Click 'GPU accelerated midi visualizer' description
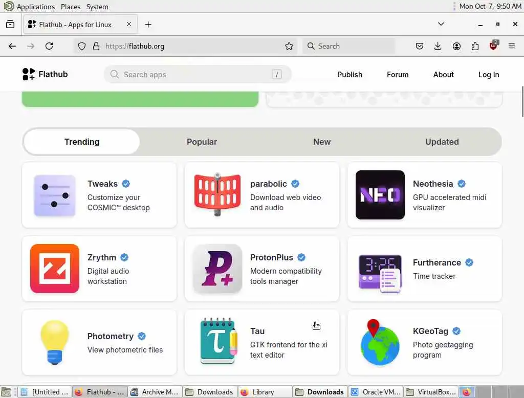The image size is (524, 398). click(x=449, y=203)
